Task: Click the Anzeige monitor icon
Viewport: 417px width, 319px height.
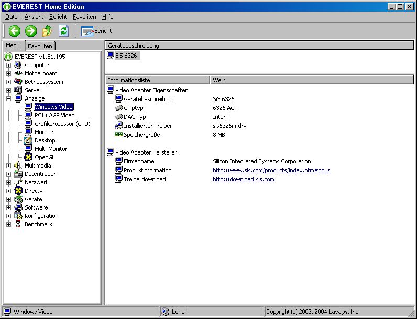Action: [x=18, y=98]
